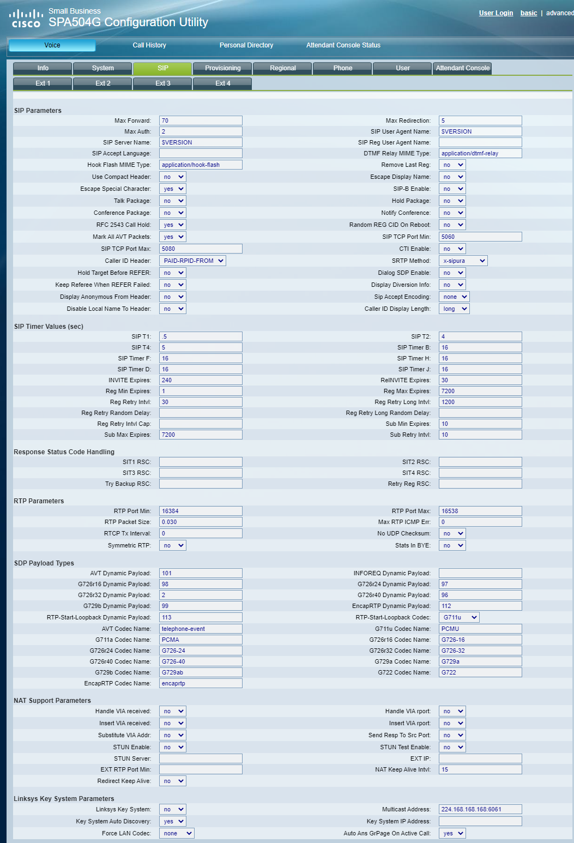
Task: Open the Call History tab
Action: (149, 45)
